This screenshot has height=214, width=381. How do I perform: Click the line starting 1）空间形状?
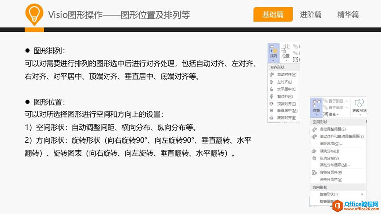112,127
